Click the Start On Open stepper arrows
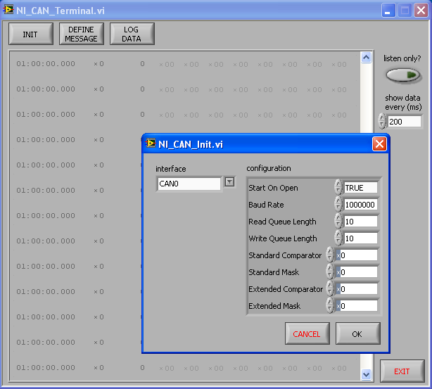Viewport: 432px width, 389px height. click(x=338, y=187)
